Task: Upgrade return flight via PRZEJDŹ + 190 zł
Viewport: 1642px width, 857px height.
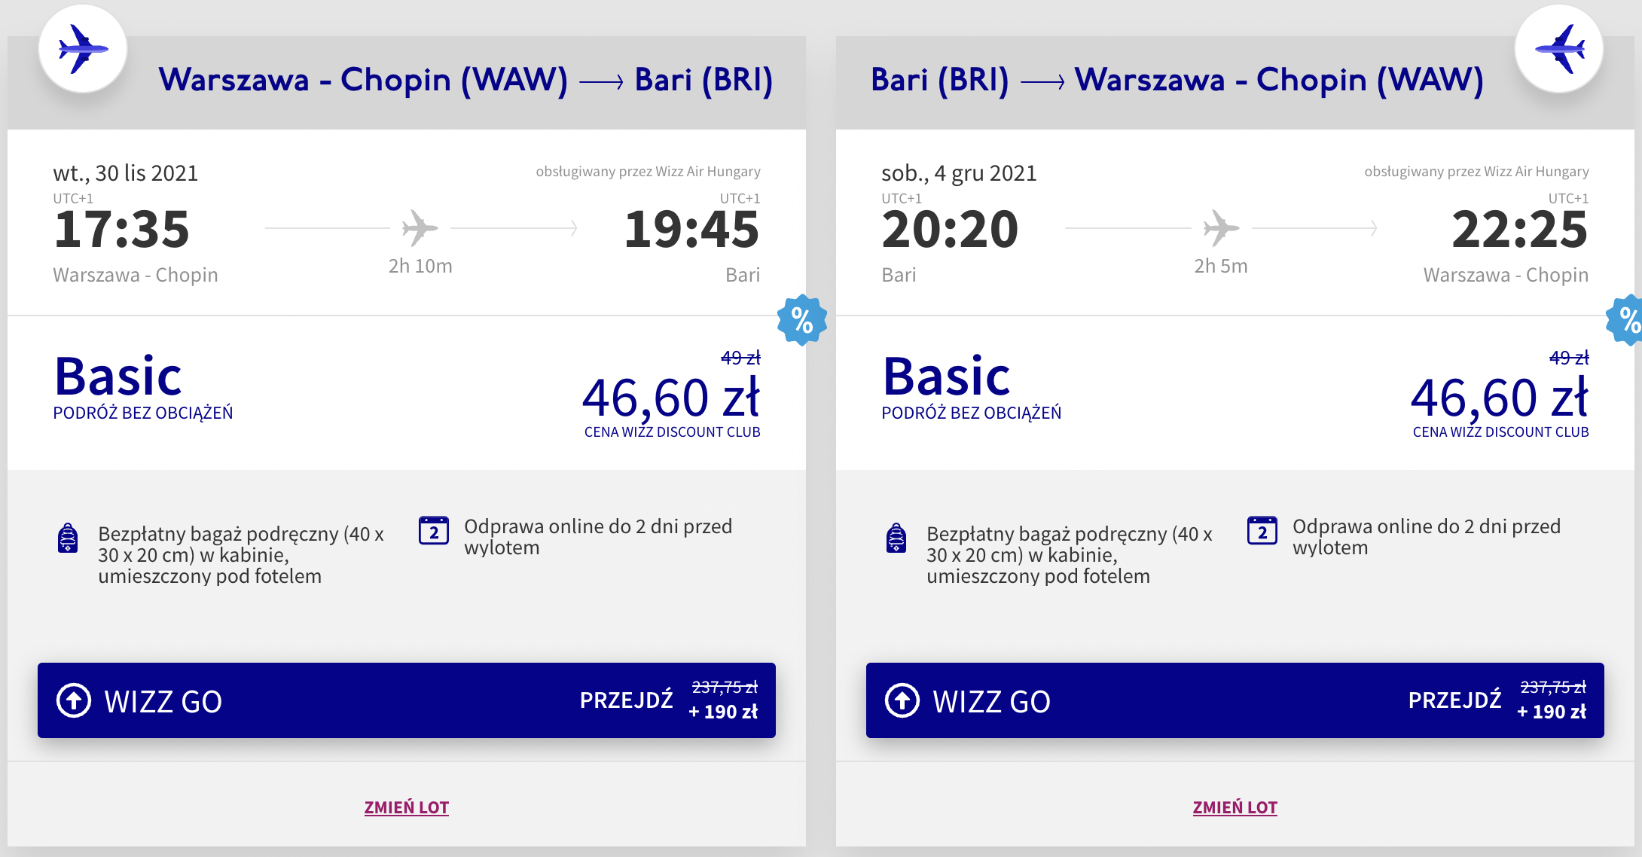Action: tap(1497, 700)
